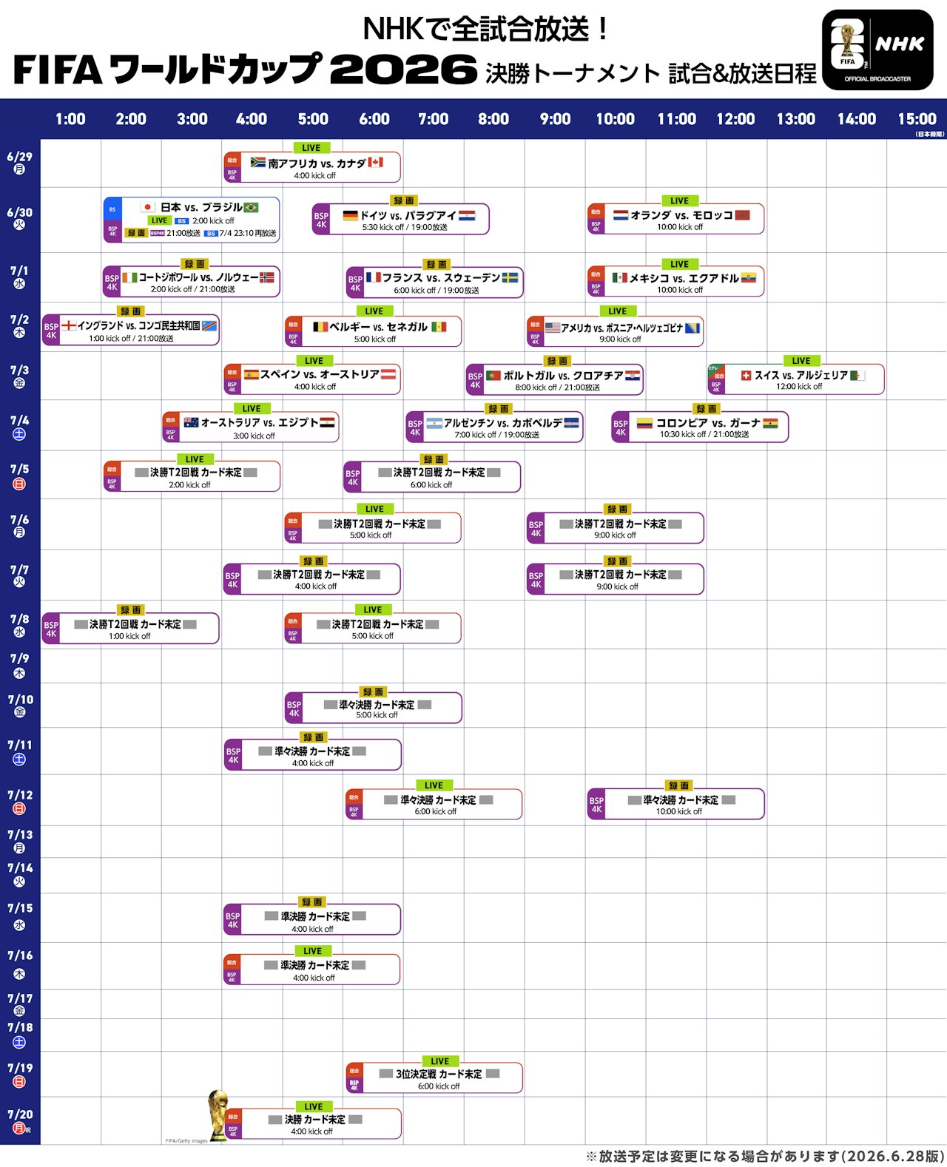Image resolution: width=947 pixels, height=1167 pixels.
Task: Click the Spain flag next to スペイン
Action: [252, 374]
